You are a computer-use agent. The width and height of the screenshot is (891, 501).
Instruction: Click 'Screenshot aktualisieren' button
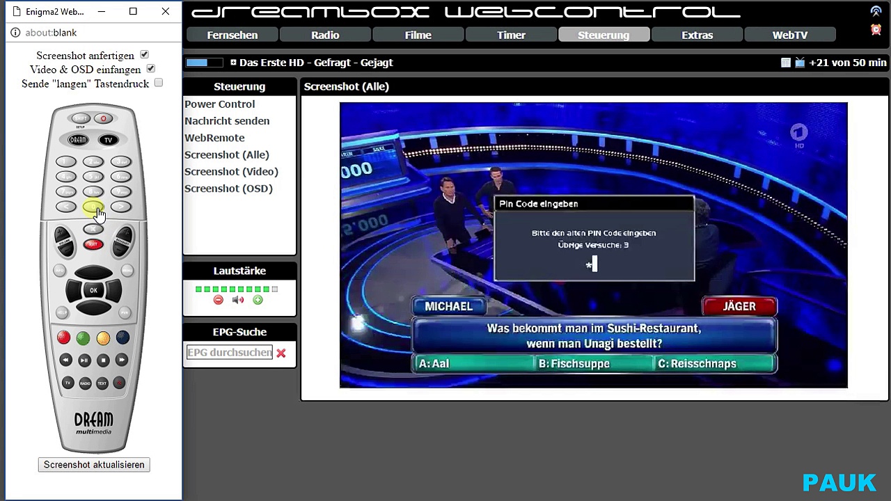[x=94, y=465]
